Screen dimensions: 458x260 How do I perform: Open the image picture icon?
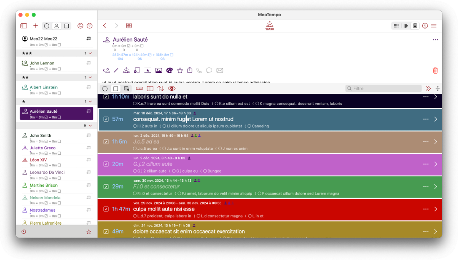pyautogui.click(x=158, y=71)
